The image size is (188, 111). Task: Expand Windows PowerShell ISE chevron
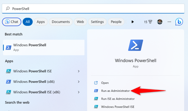(x=79, y=71)
